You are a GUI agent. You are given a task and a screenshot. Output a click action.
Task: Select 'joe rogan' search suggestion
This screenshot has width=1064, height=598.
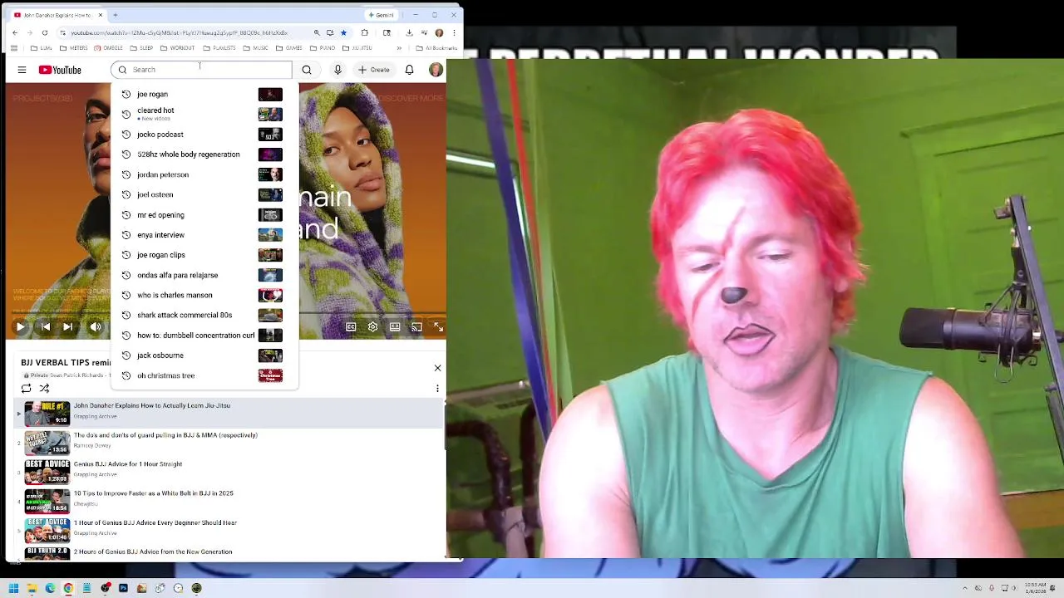204,94
